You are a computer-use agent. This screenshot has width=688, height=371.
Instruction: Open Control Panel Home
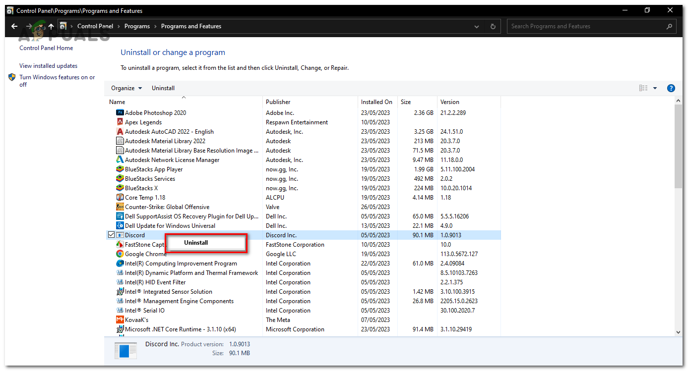pyautogui.click(x=46, y=48)
